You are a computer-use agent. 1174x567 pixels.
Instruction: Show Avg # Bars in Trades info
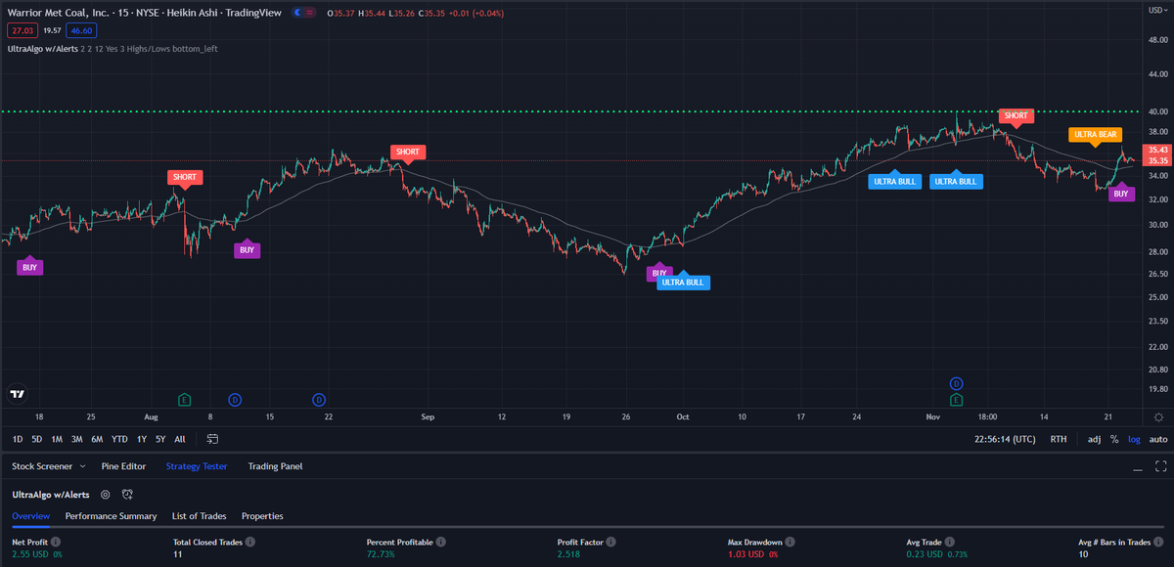point(1160,542)
